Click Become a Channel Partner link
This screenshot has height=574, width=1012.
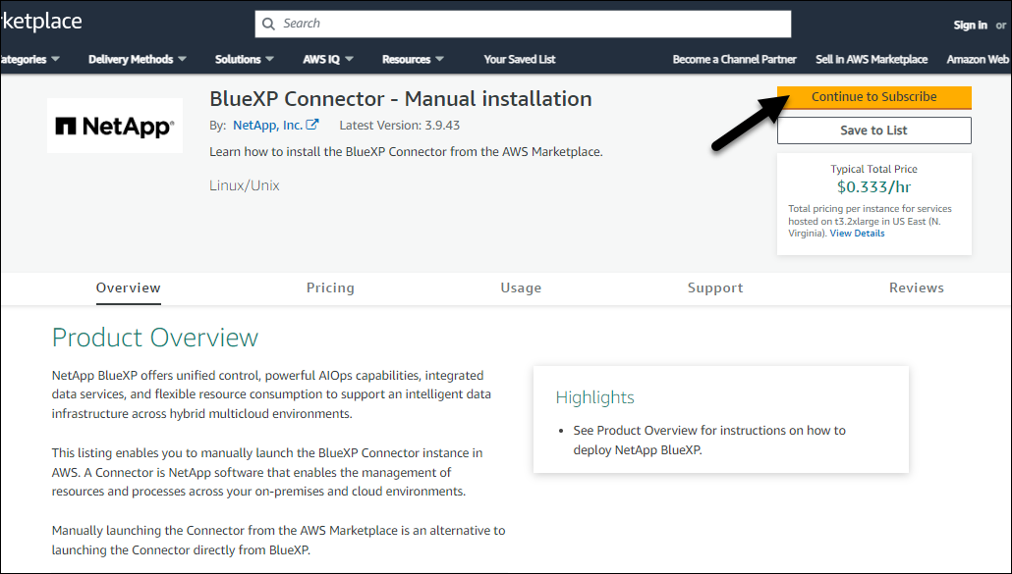click(735, 59)
